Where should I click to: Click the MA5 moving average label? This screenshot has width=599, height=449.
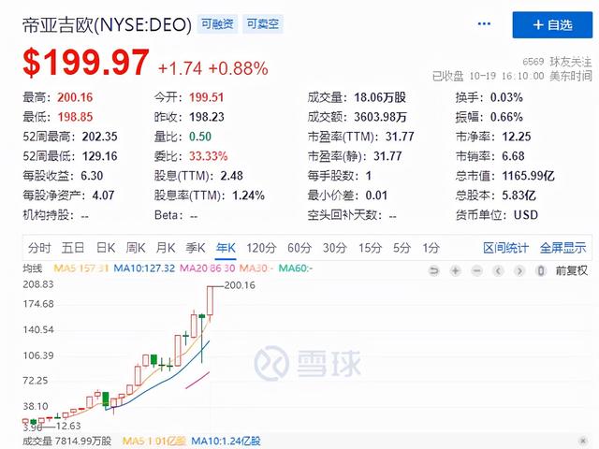[x=81, y=268]
